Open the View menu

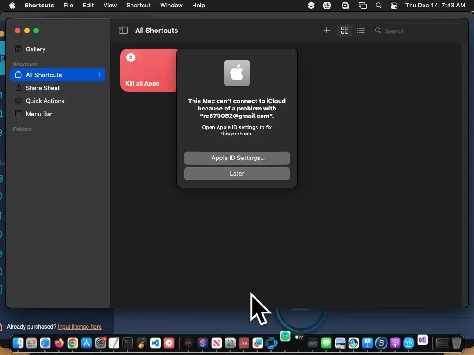[110, 6]
